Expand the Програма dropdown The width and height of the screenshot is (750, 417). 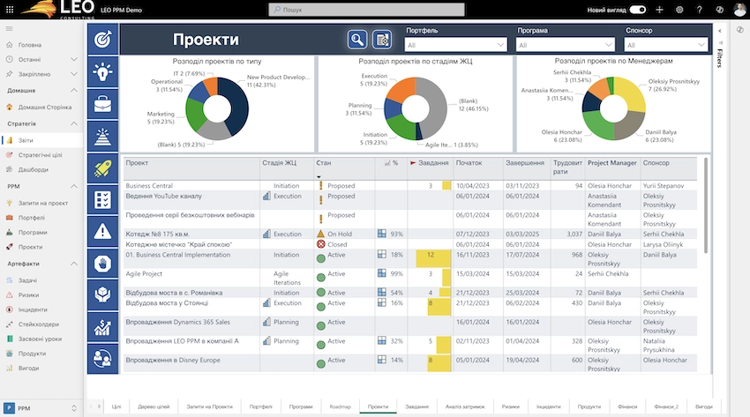566,45
